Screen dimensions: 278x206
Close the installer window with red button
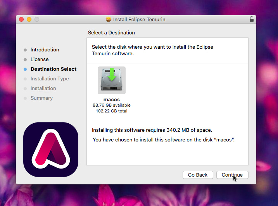click(21, 19)
